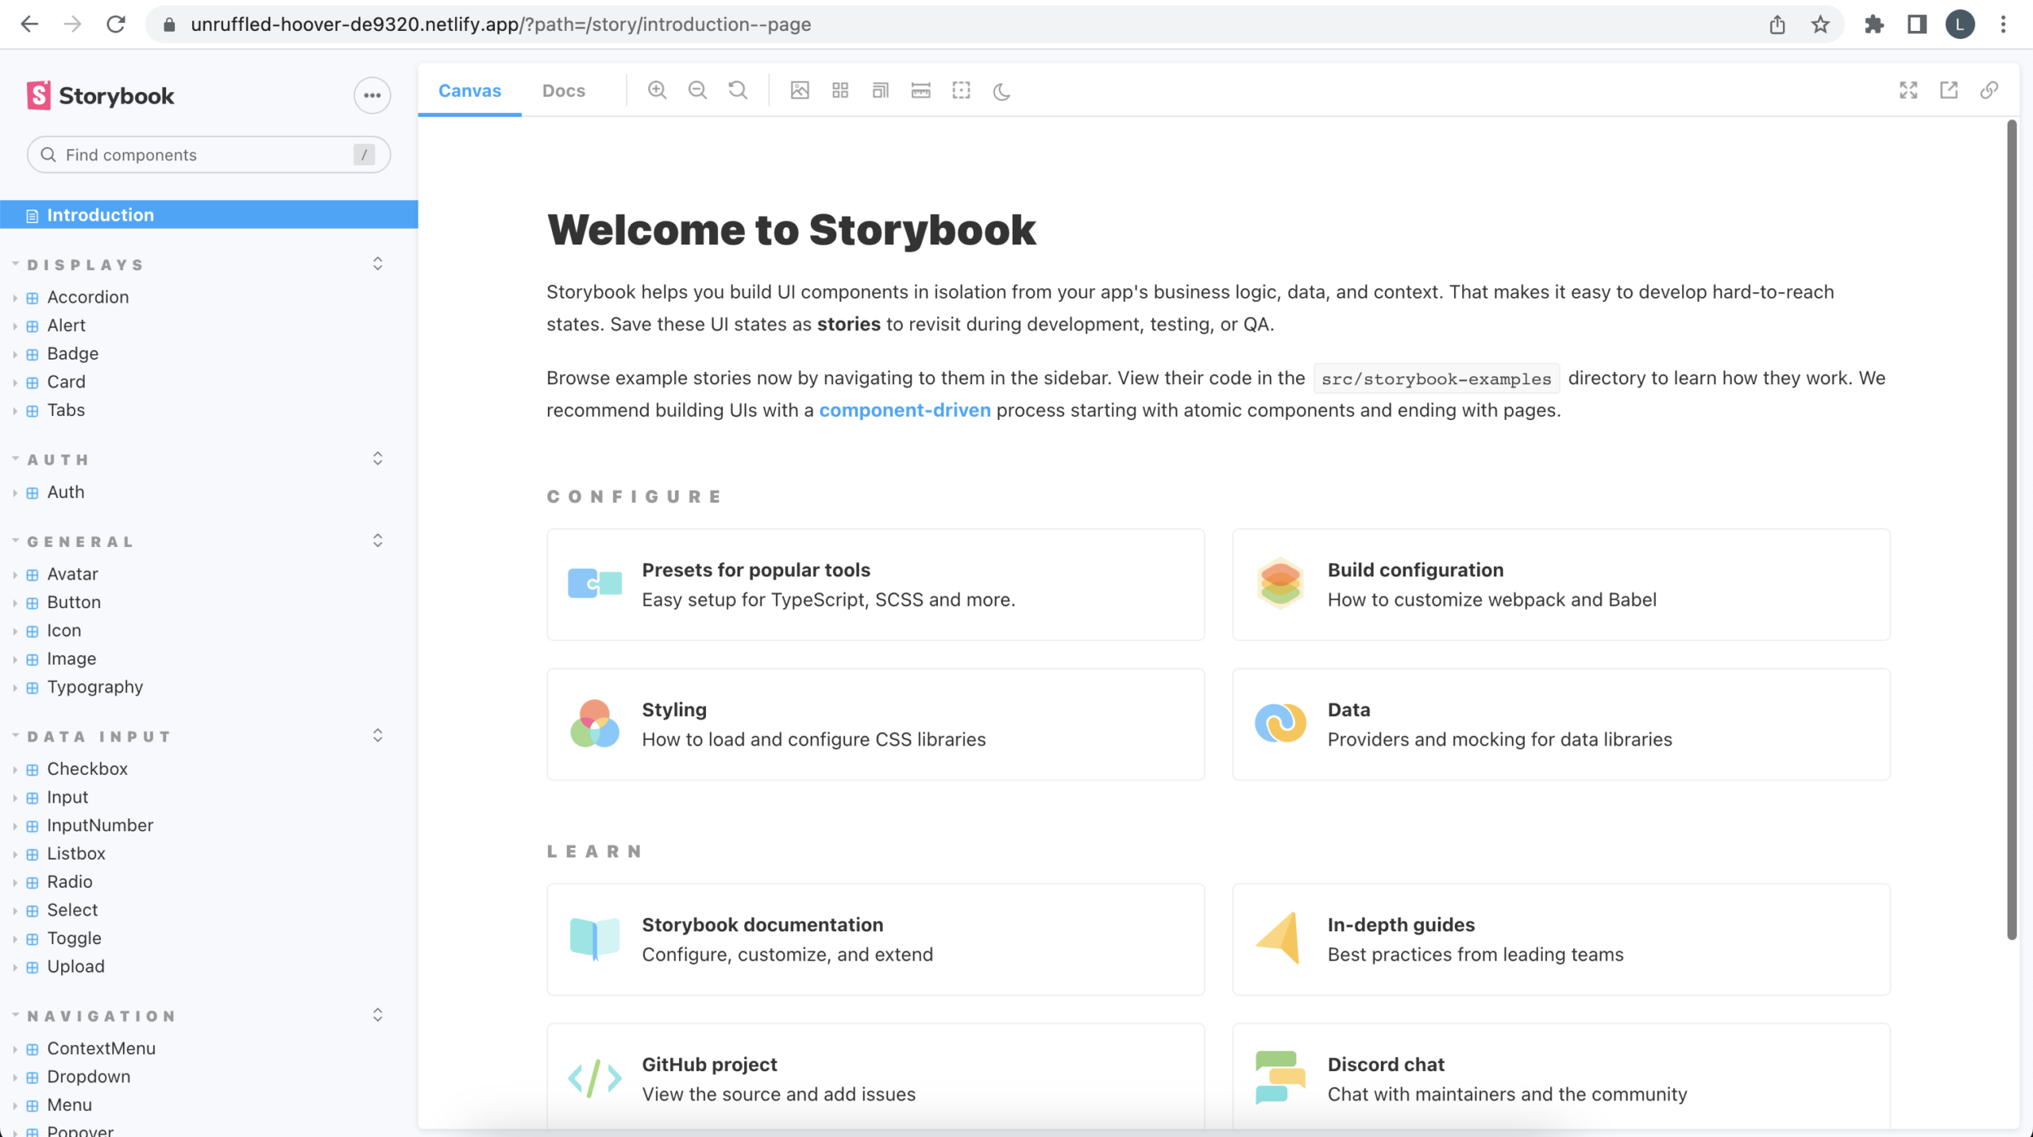Click the zoom in toolbar icon
Image resolution: width=2033 pixels, height=1137 pixels.
click(x=657, y=91)
